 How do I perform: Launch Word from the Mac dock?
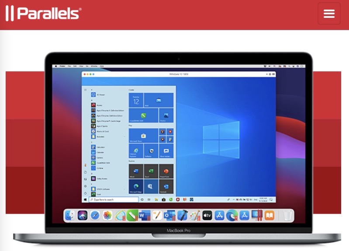(x=145, y=216)
